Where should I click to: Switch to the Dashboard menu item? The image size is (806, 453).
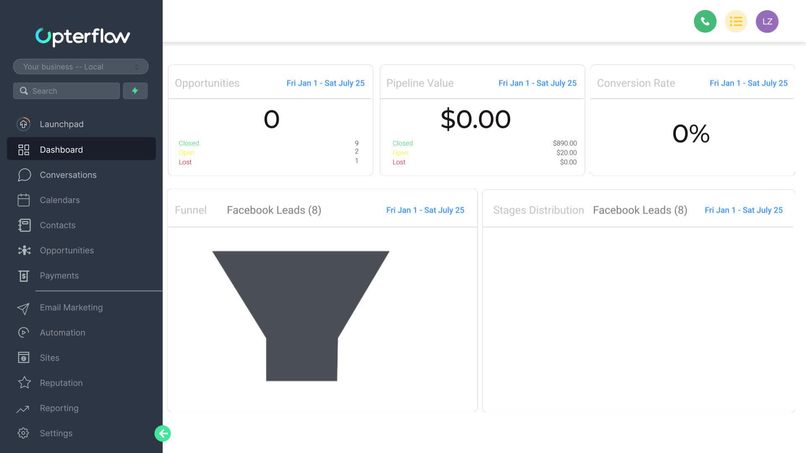(x=61, y=150)
